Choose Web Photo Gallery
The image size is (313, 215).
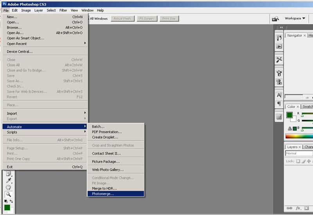(116, 170)
